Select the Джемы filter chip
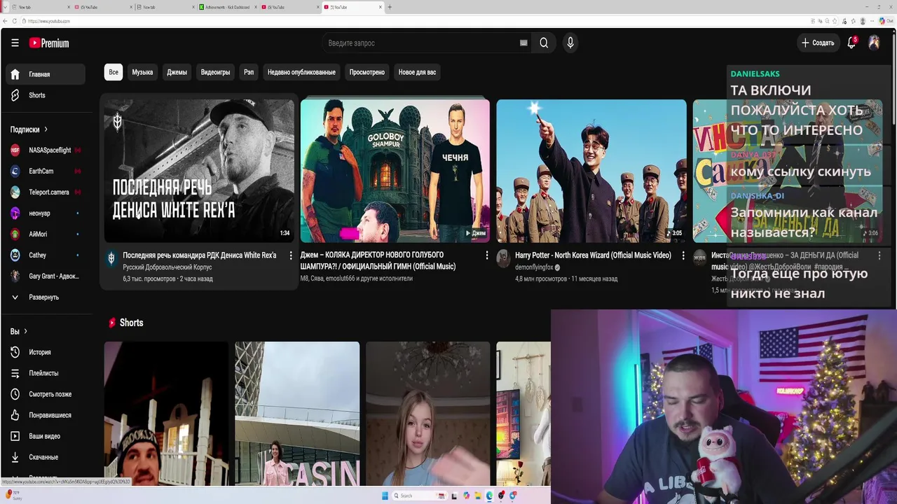Screen dimensions: 897x504 pyautogui.click(x=177, y=72)
